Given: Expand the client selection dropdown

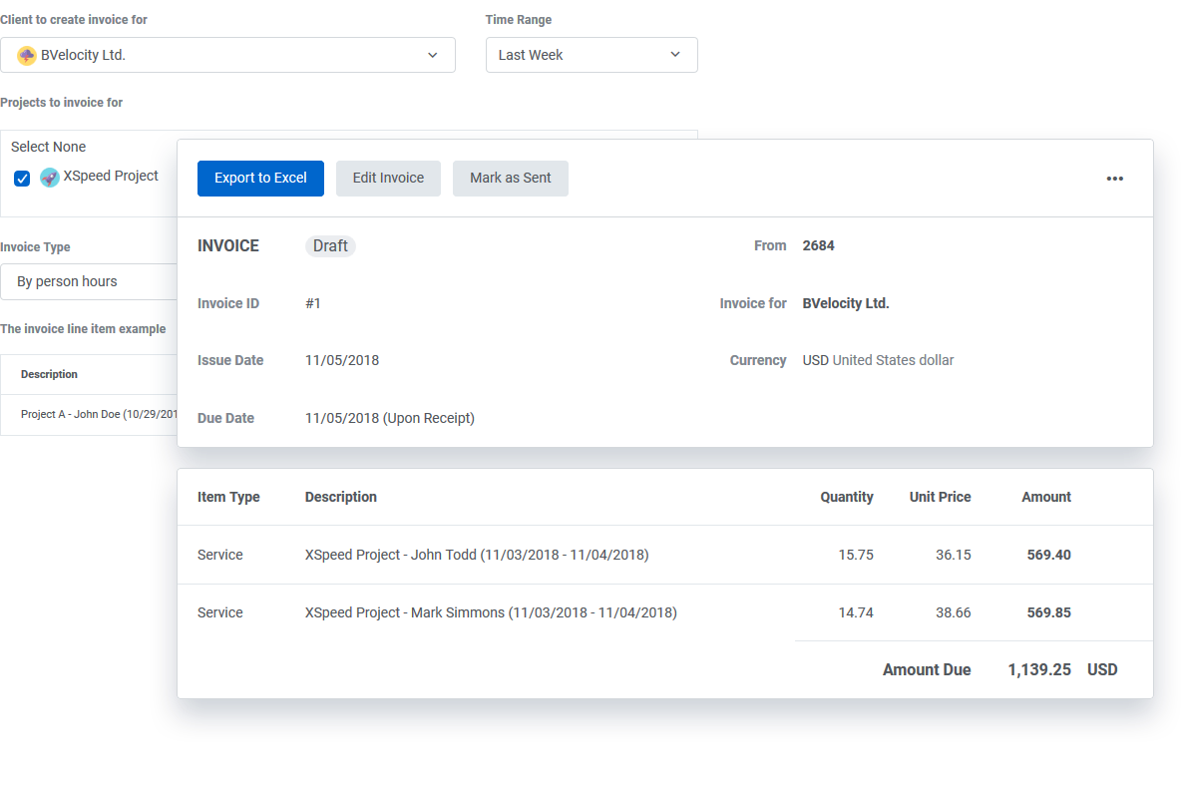Looking at the screenshot, I should pos(431,56).
